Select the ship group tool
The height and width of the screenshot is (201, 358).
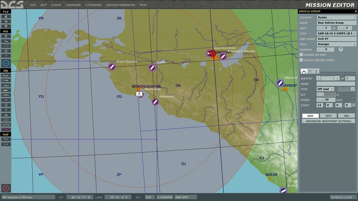(x=6, y=85)
